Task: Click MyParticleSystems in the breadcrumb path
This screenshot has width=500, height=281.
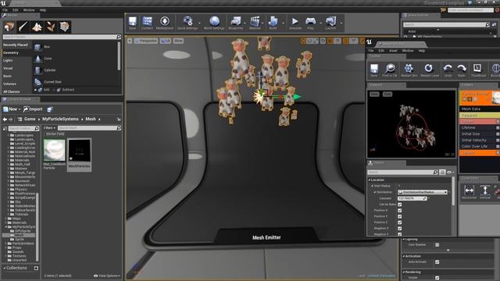Action: [60, 119]
